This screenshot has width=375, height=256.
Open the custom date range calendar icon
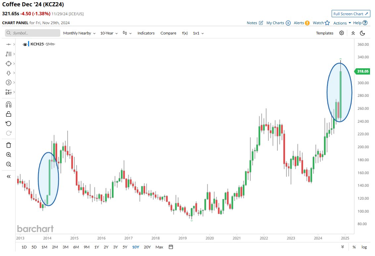171,247
